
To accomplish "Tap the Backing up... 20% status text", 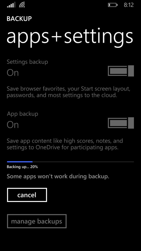I will [22, 167].
